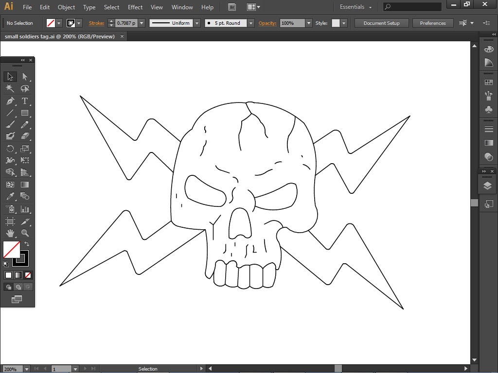498x373 pixels.
Task: Select the Eyedropper tool
Action: [10, 196]
